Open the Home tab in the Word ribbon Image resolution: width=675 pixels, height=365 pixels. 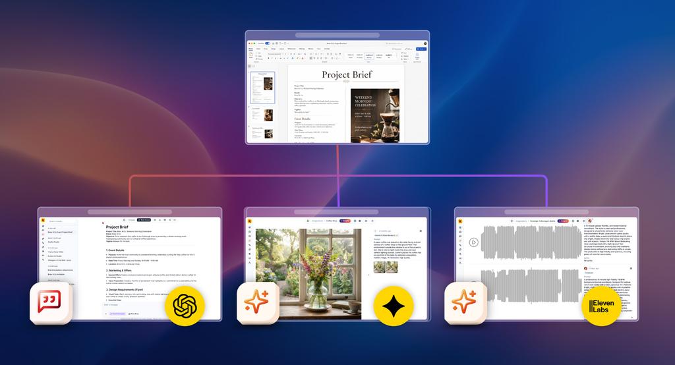pyautogui.click(x=251, y=49)
